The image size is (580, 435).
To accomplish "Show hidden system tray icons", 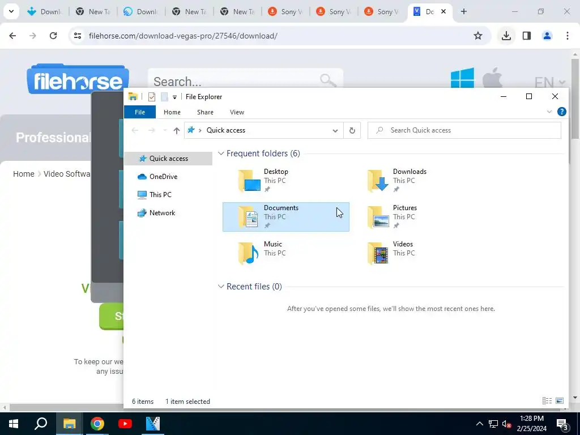I will click(x=479, y=424).
